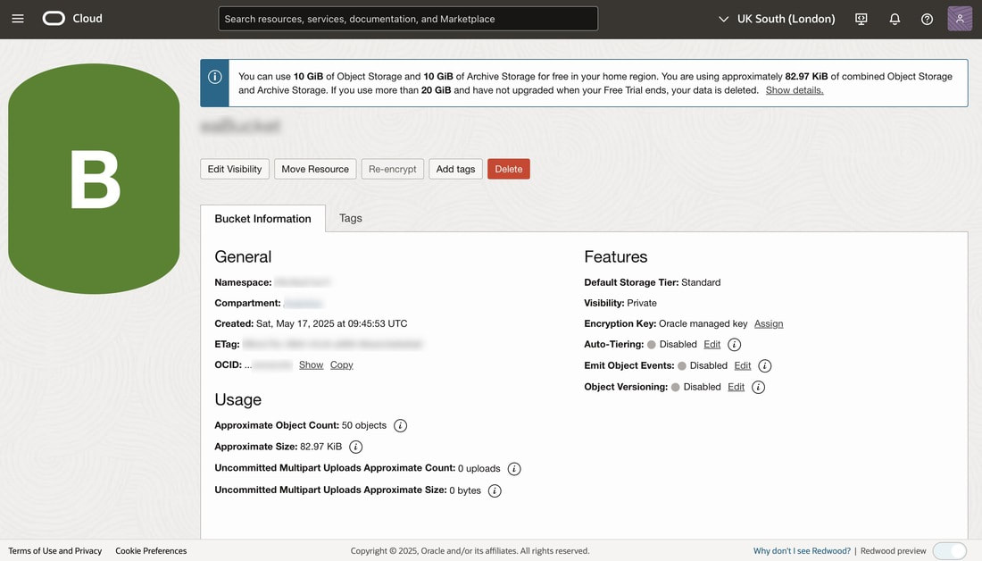Image resolution: width=982 pixels, height=561 pixels.
Task: Click the green bucket B icon
Action: click(x=94, y=179)
